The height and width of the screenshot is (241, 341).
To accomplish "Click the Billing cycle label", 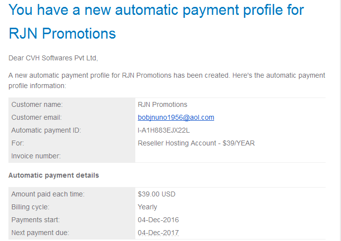I will point(30,207).
